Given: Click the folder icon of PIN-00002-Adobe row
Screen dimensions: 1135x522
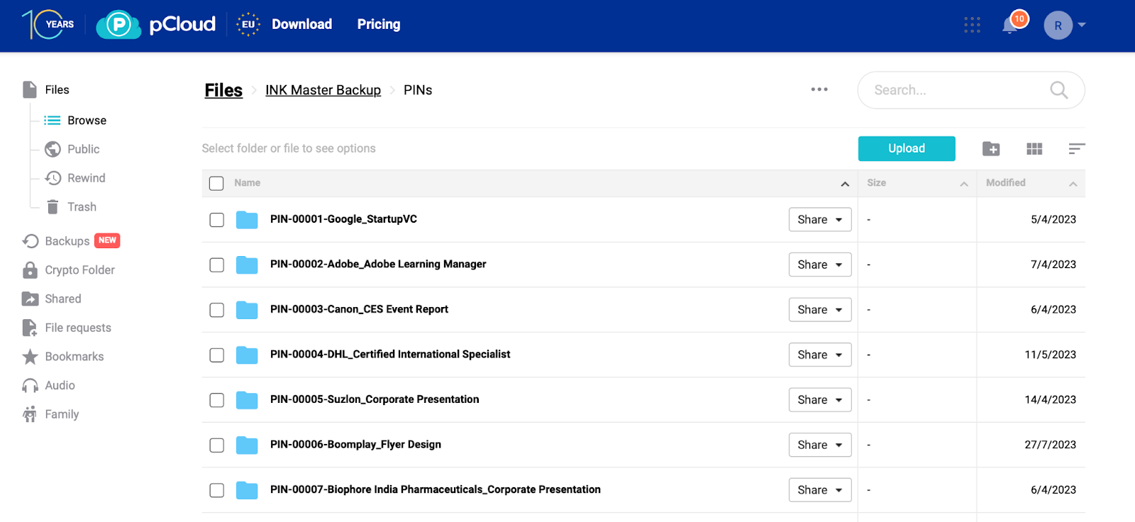Looking at the screenshot, I should [247, 265].
